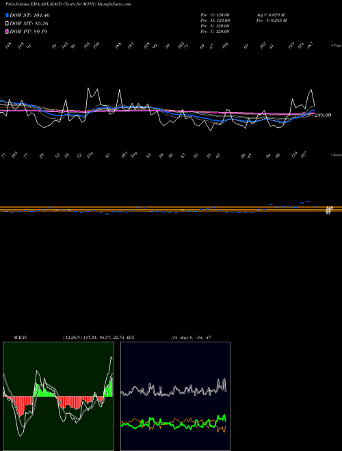Click the 'Pre C' close price value

[215, 31]
